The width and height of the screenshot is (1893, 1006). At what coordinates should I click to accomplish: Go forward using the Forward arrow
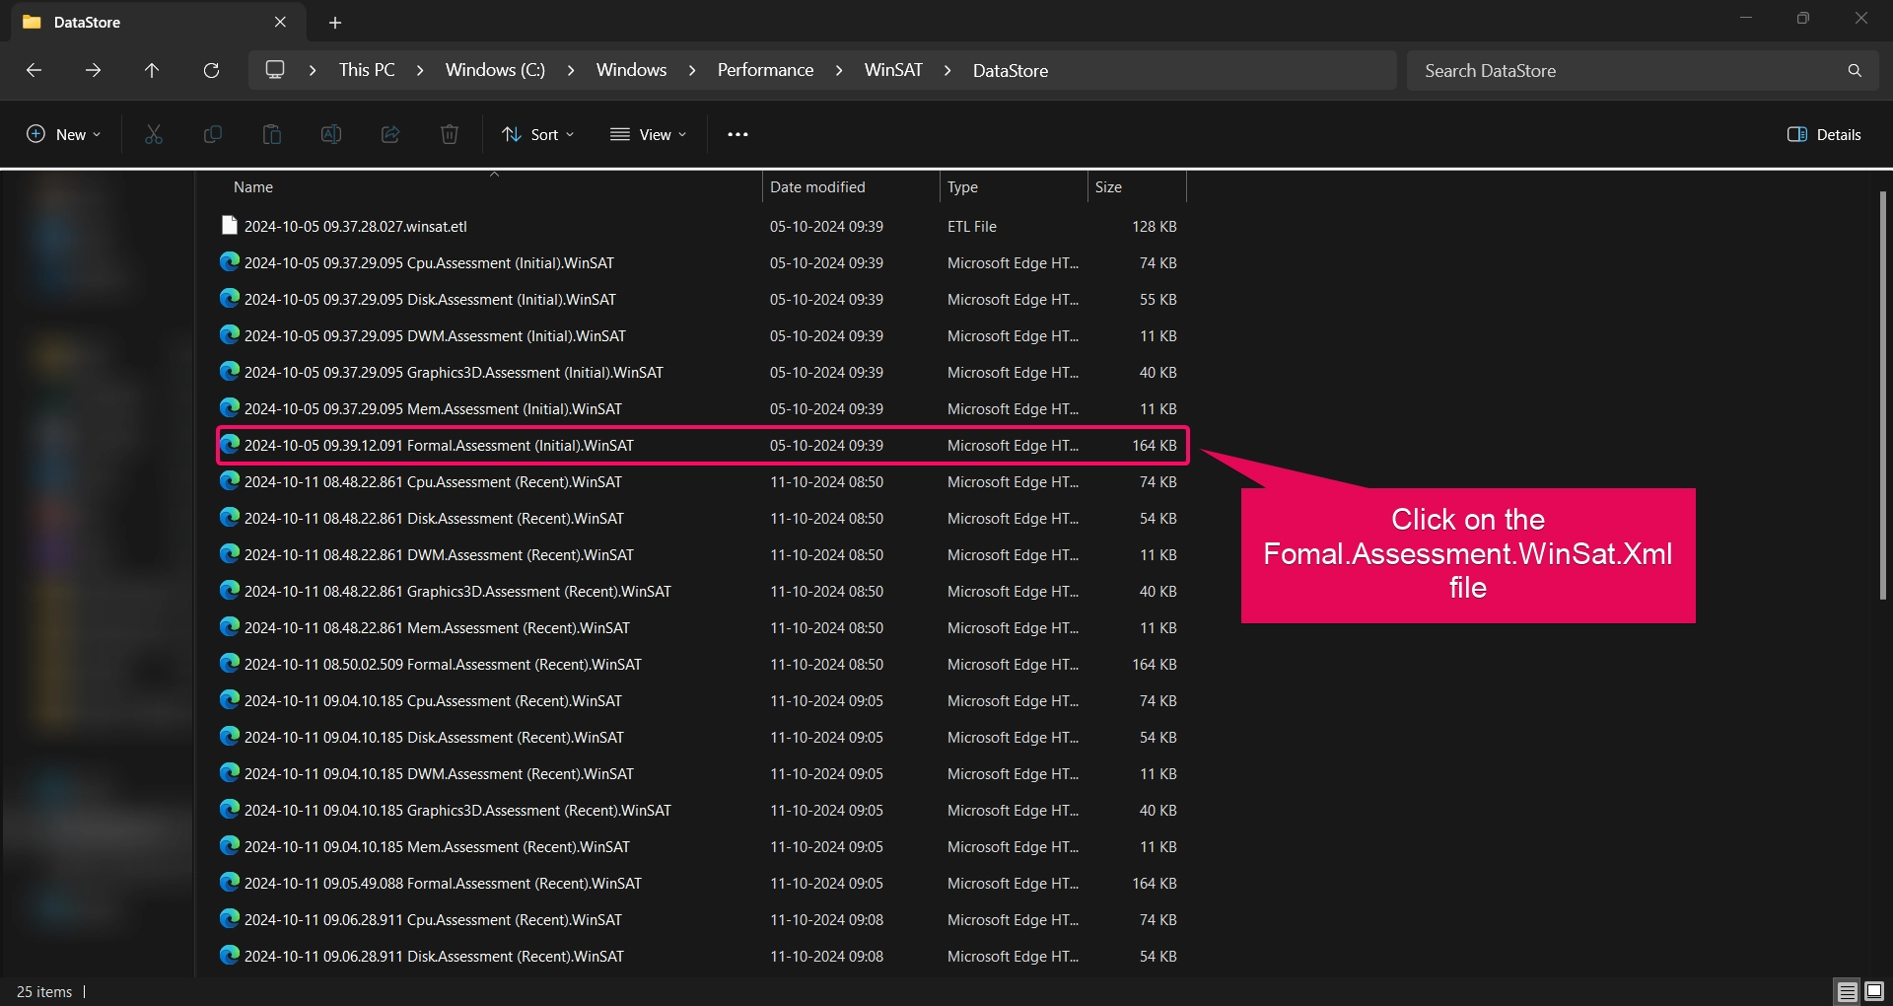tap(93, 70)
